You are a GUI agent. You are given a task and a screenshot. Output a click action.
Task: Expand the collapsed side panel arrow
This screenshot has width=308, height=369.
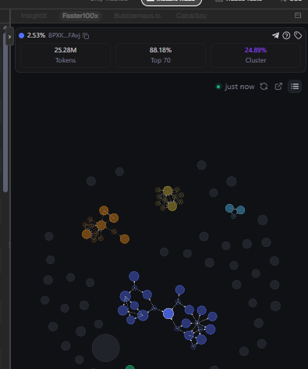[9, 37]
